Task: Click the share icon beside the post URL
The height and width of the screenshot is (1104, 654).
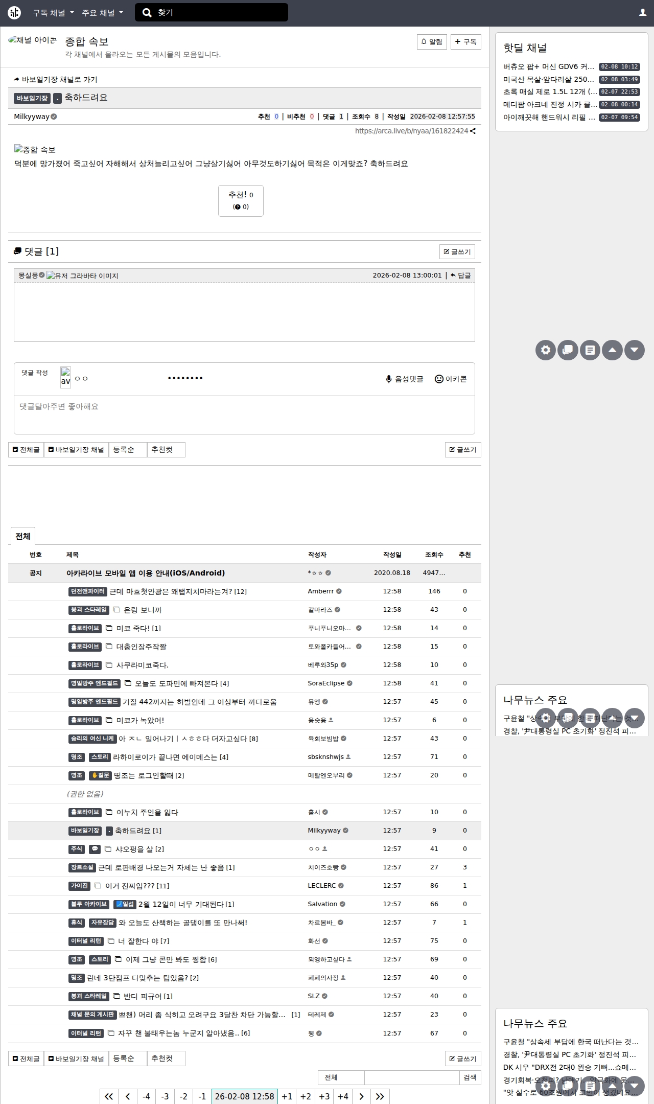Action: [473, 131]
